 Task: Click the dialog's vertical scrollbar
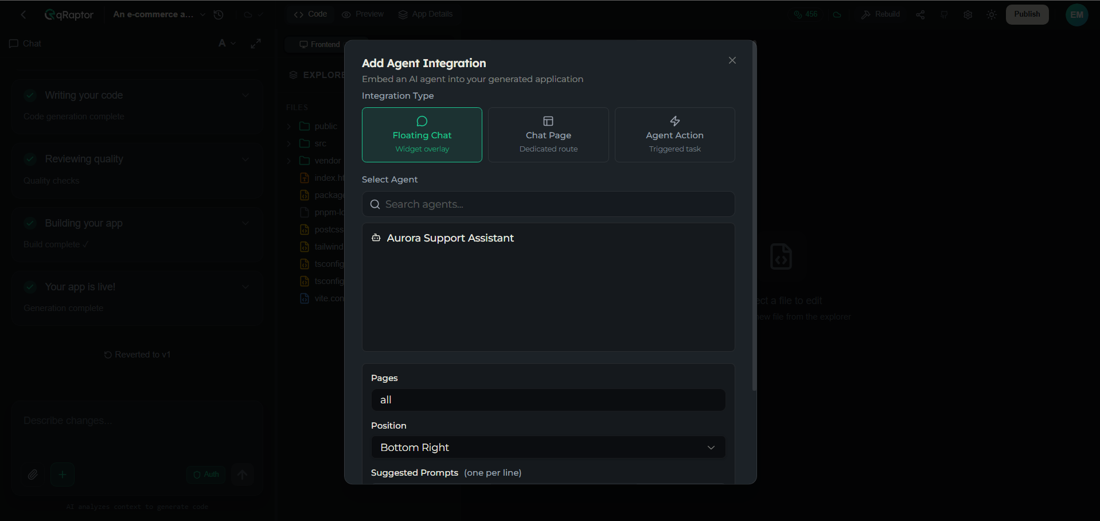coord(754,217)
